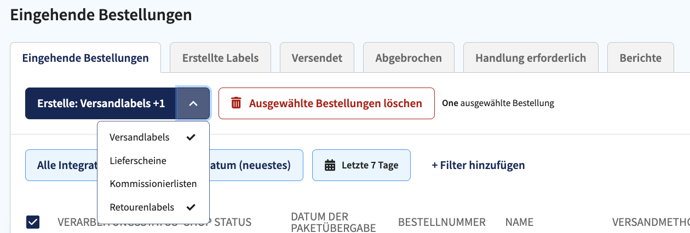Viewport: 690px width, 233px height.
Task: Click Erstelle: Versandlabels +1 button
Action: pos(101,103)
